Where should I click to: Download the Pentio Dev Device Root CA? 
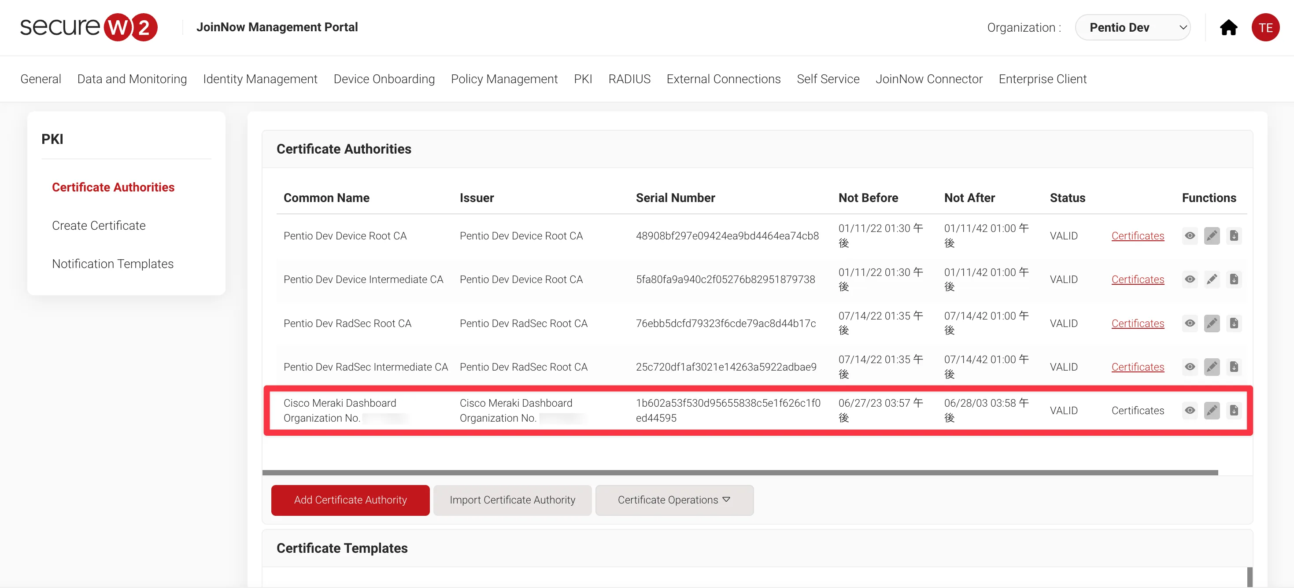1234,235
